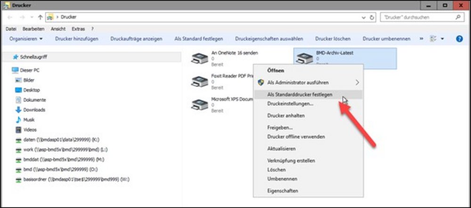Viewport: 471px width, 208px height.
Task: Click the refresh icon in address bar
Action: pos(372,17)
